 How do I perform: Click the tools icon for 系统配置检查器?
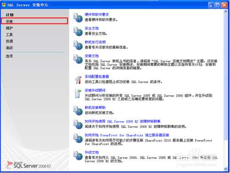pos(78,80)
